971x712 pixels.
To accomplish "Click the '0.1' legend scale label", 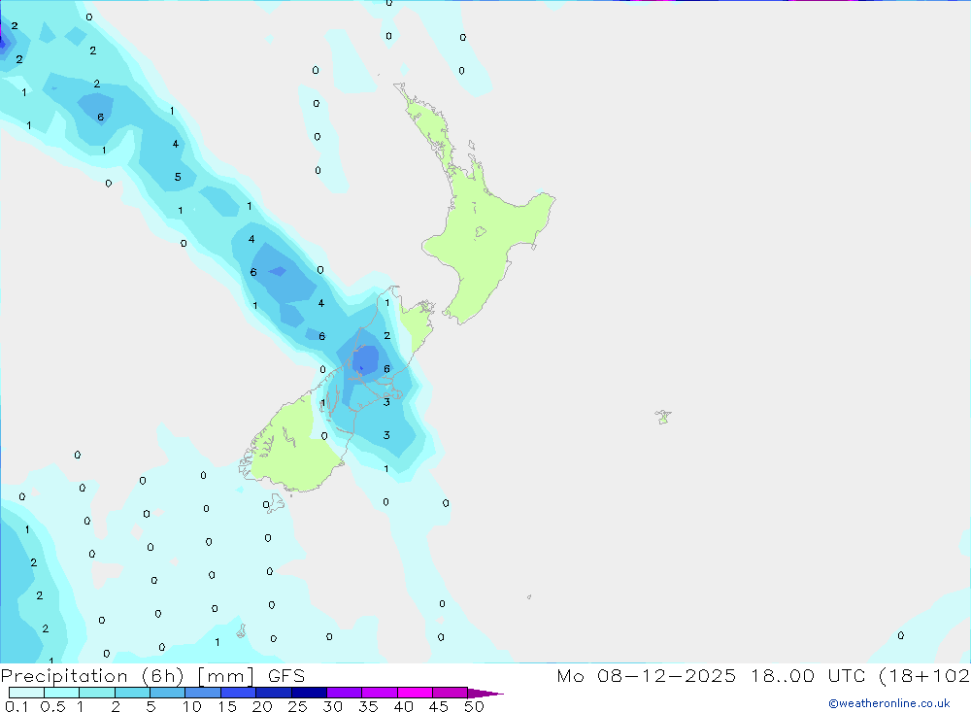I will click(x=17, y=706).
